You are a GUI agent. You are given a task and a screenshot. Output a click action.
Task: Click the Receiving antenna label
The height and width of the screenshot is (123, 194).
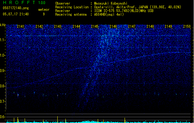(x=71, y=14)
